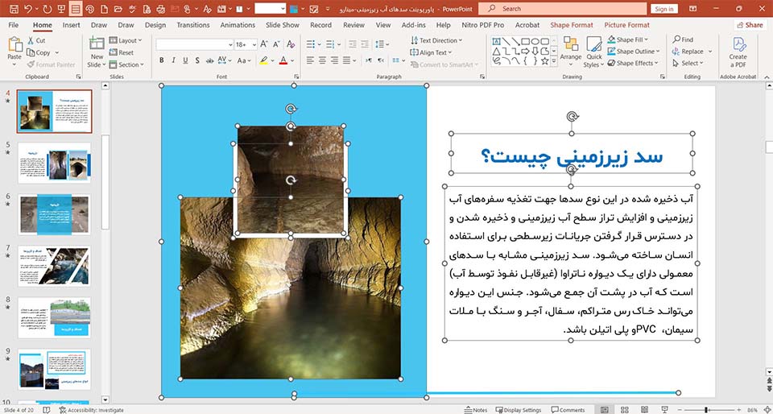Reset the slide layout
Screen dimensions: 773x414
click(x=122, y=52)
